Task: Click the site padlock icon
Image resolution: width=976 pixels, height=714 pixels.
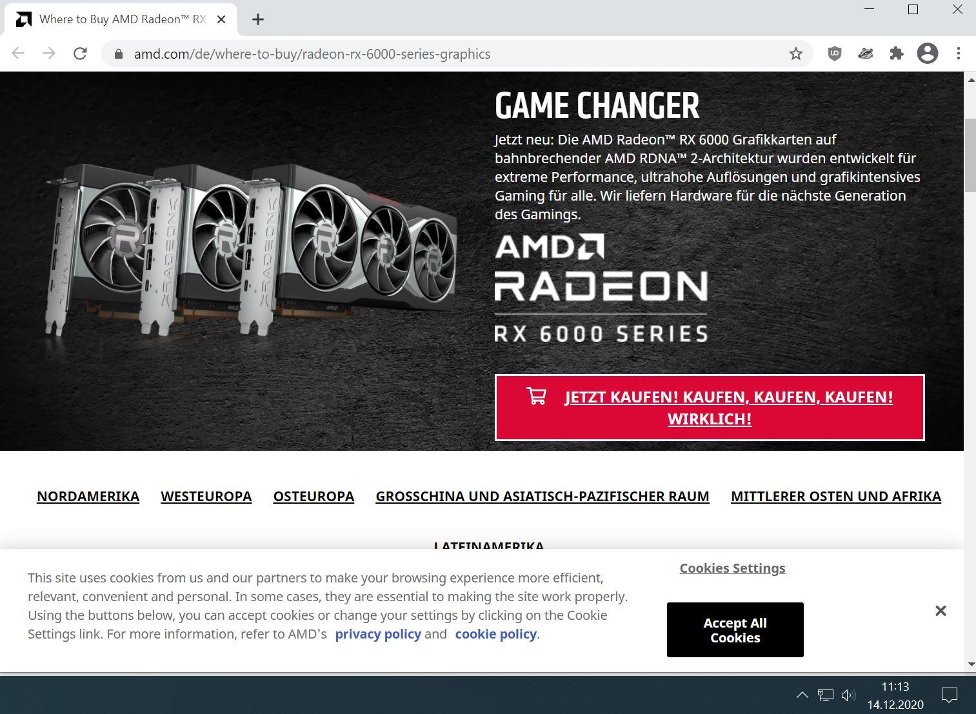Action: pyautogui.click(x=118, y=54)
